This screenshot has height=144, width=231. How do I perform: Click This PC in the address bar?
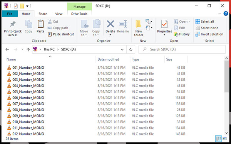coord(49,49)
